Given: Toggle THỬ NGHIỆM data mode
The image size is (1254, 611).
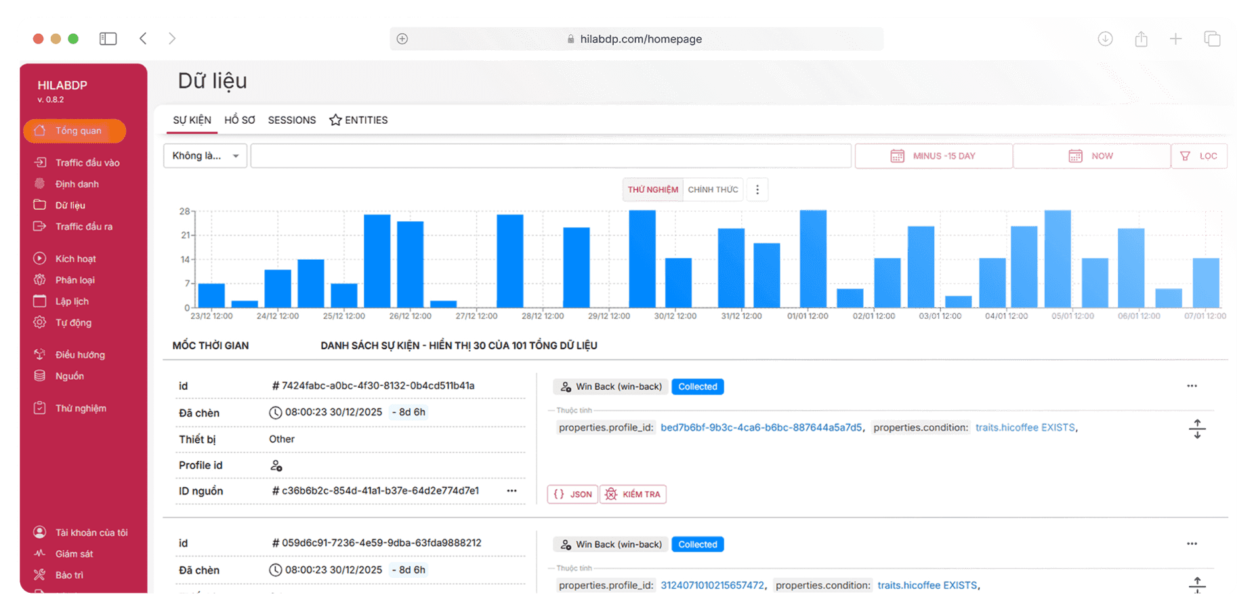Looking at the screenshot, I should click(652, 189).
